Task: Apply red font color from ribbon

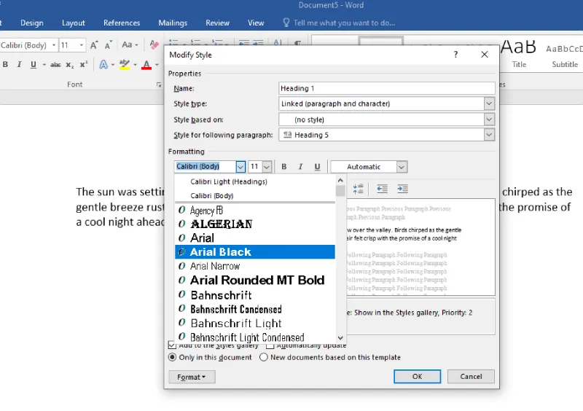Action: pos(146,64)
